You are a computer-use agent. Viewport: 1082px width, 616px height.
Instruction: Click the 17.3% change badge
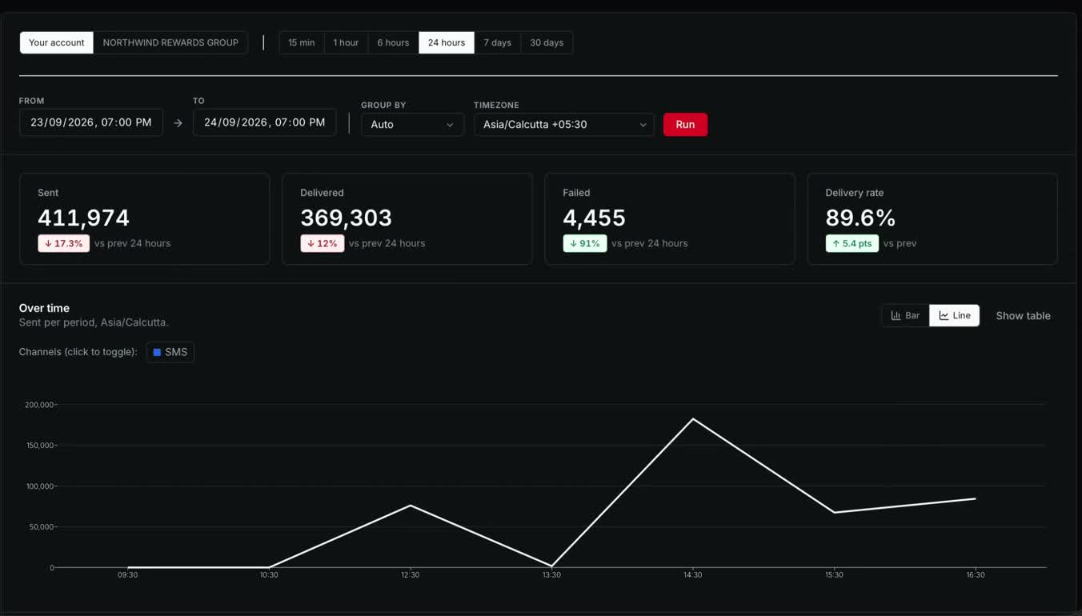coord(63,243)
